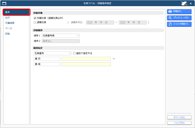The image size is (195, 128).
Task: Open the AI assistant cloud icon
Action: pos(184,3)
